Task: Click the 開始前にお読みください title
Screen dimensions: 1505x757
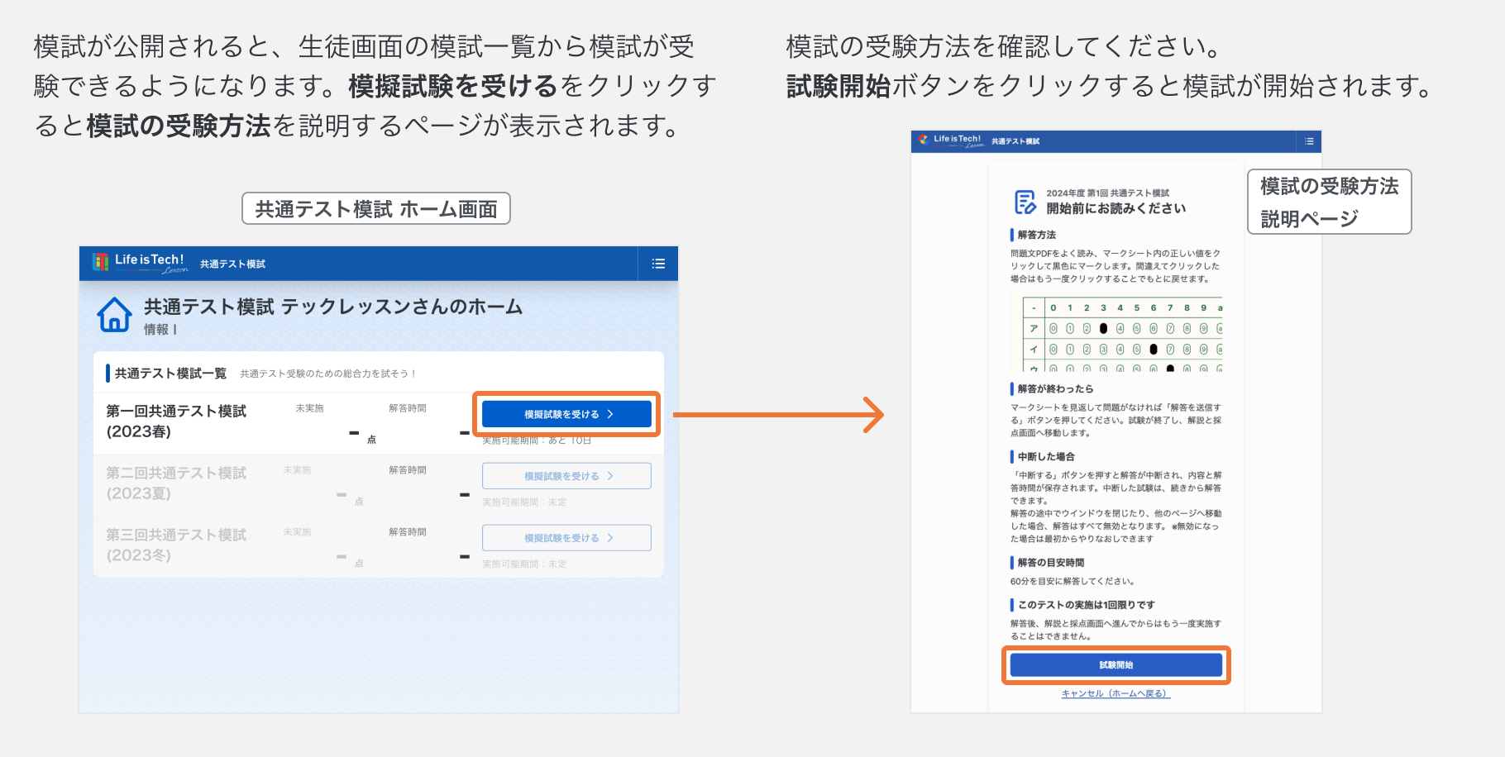Action: 1116,208
